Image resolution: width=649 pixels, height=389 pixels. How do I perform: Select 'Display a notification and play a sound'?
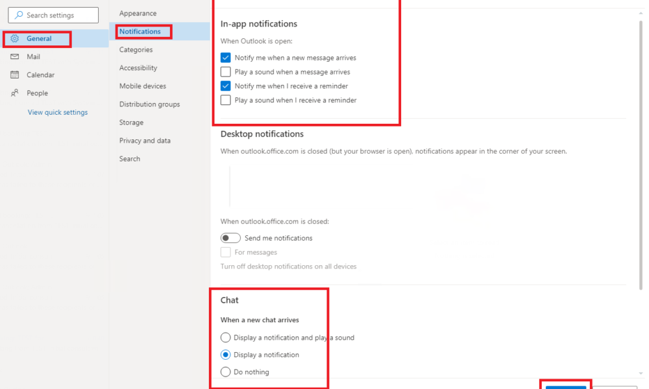(x=225, y=337)
